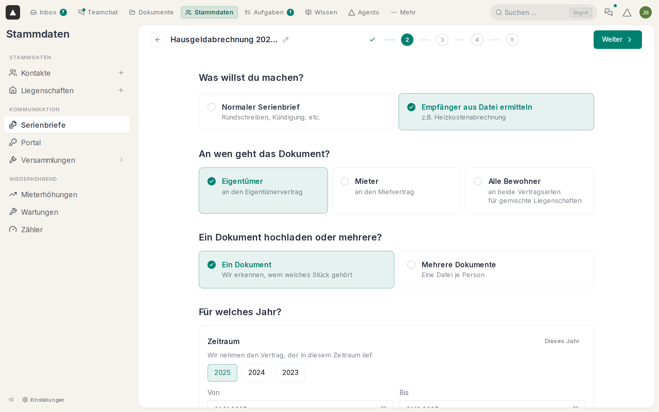This screenshot has height=412, width=659.
Task: Open the Agents tab
Action: pos(364,12)
